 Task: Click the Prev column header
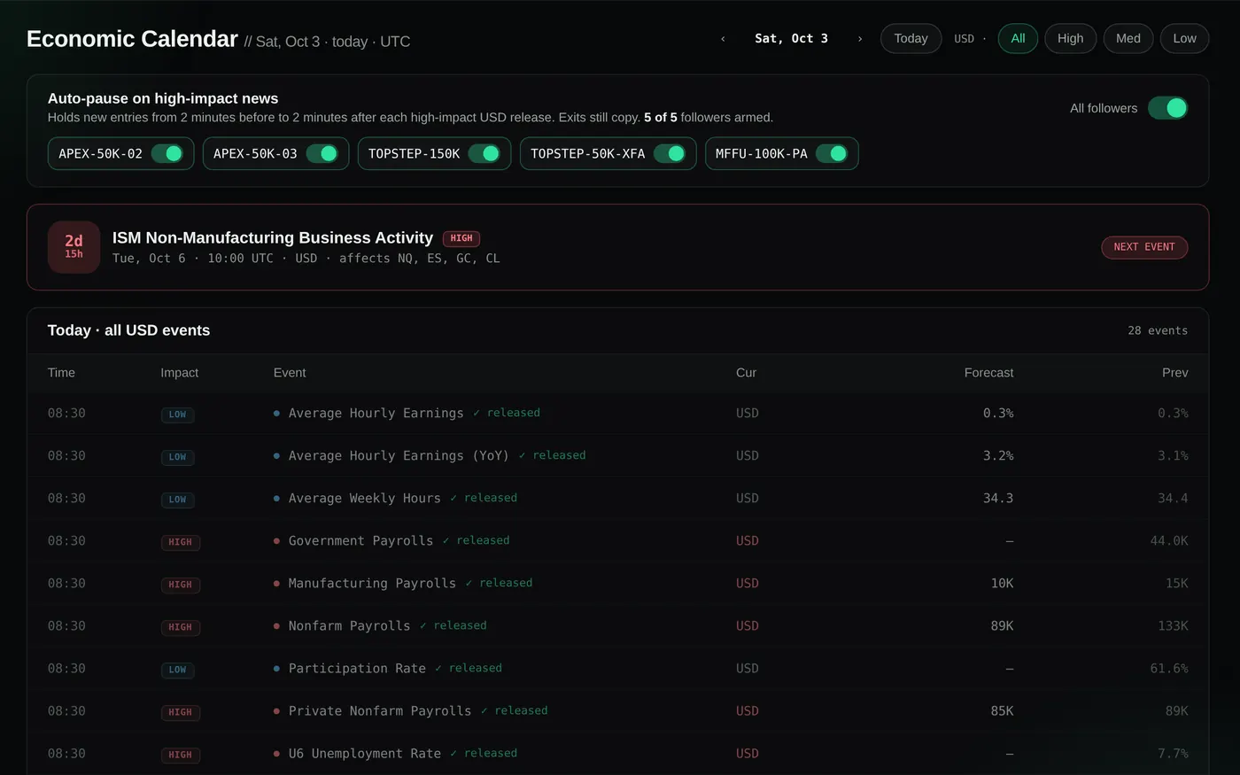tap(1174, 373)
